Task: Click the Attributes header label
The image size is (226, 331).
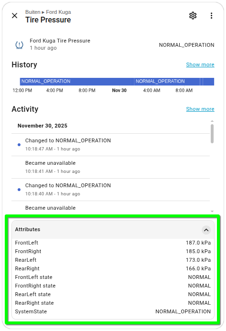Action: (28, 229)
